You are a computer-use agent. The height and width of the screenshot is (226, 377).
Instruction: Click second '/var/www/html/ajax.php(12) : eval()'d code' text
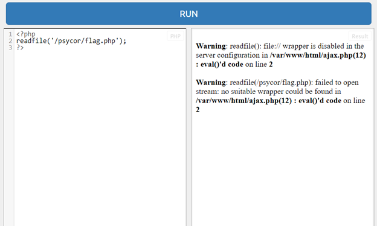[268, 101]
